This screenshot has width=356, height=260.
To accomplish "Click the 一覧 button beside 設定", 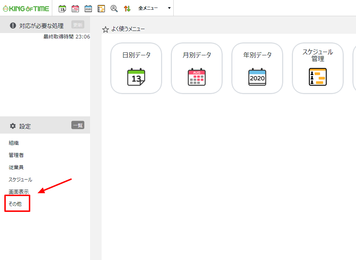I will [x=78, y=125].
